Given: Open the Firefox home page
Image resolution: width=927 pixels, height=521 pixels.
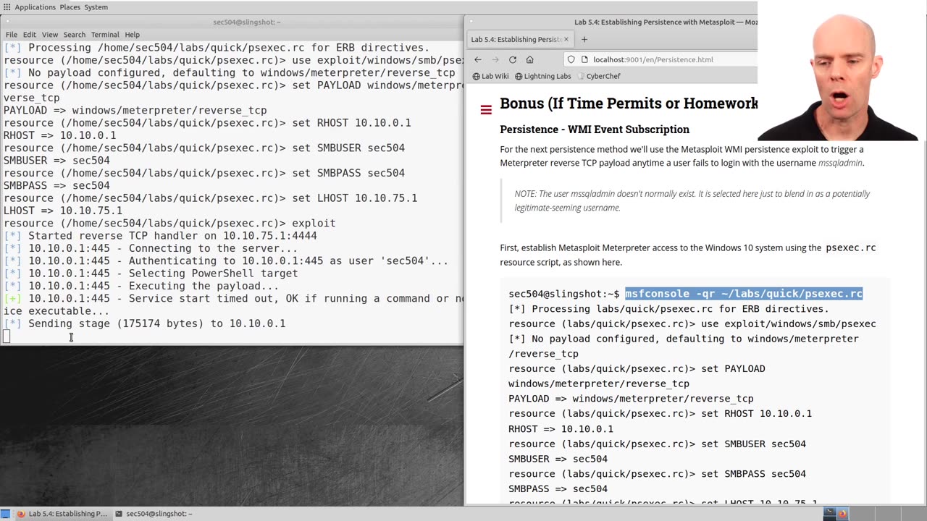Looking at the screenshot, I should coord(530,59).
